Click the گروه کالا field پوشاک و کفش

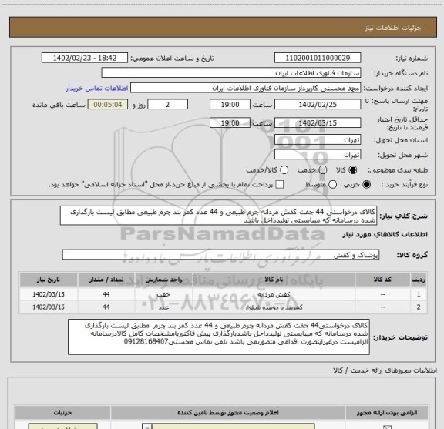(220, 255)
